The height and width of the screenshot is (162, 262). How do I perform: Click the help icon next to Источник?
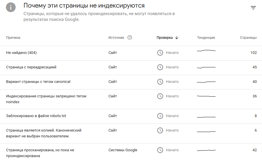coord(130,38)
